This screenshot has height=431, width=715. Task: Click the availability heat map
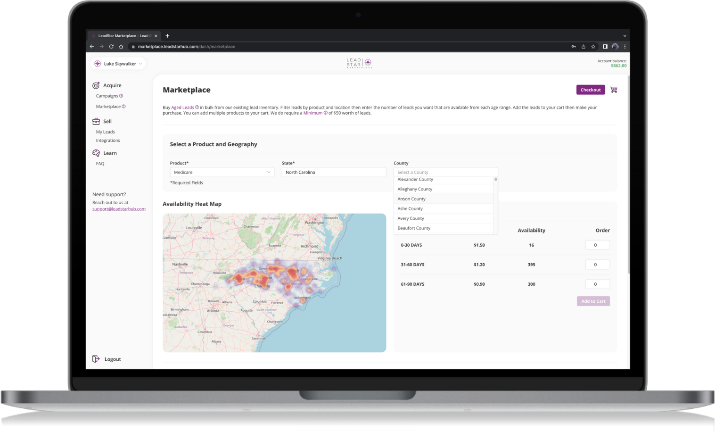tap(274, 283)
